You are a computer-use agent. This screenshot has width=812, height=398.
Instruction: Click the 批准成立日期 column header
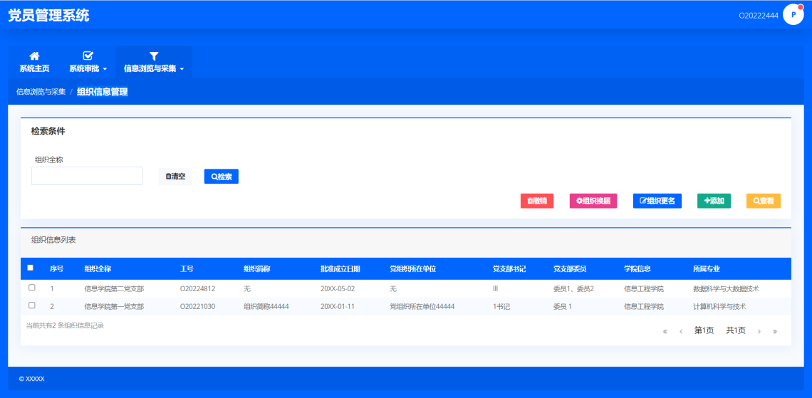click(340, 268)
